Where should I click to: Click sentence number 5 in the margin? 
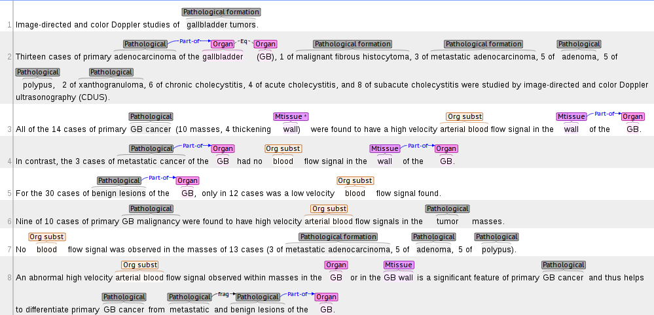9,193
